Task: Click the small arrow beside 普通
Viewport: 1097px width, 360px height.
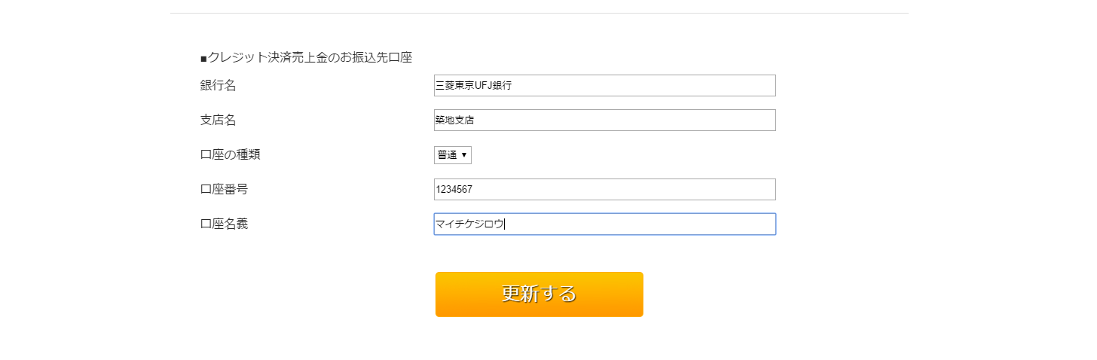Action: pyautogui.click(x=464, y=155)
